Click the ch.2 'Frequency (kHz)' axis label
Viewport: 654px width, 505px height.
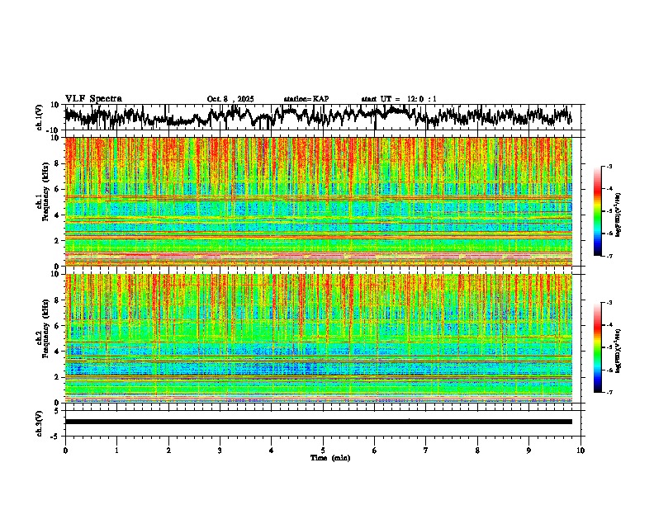[x=45, y=328]
